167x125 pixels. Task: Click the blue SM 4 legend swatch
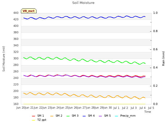84,116
